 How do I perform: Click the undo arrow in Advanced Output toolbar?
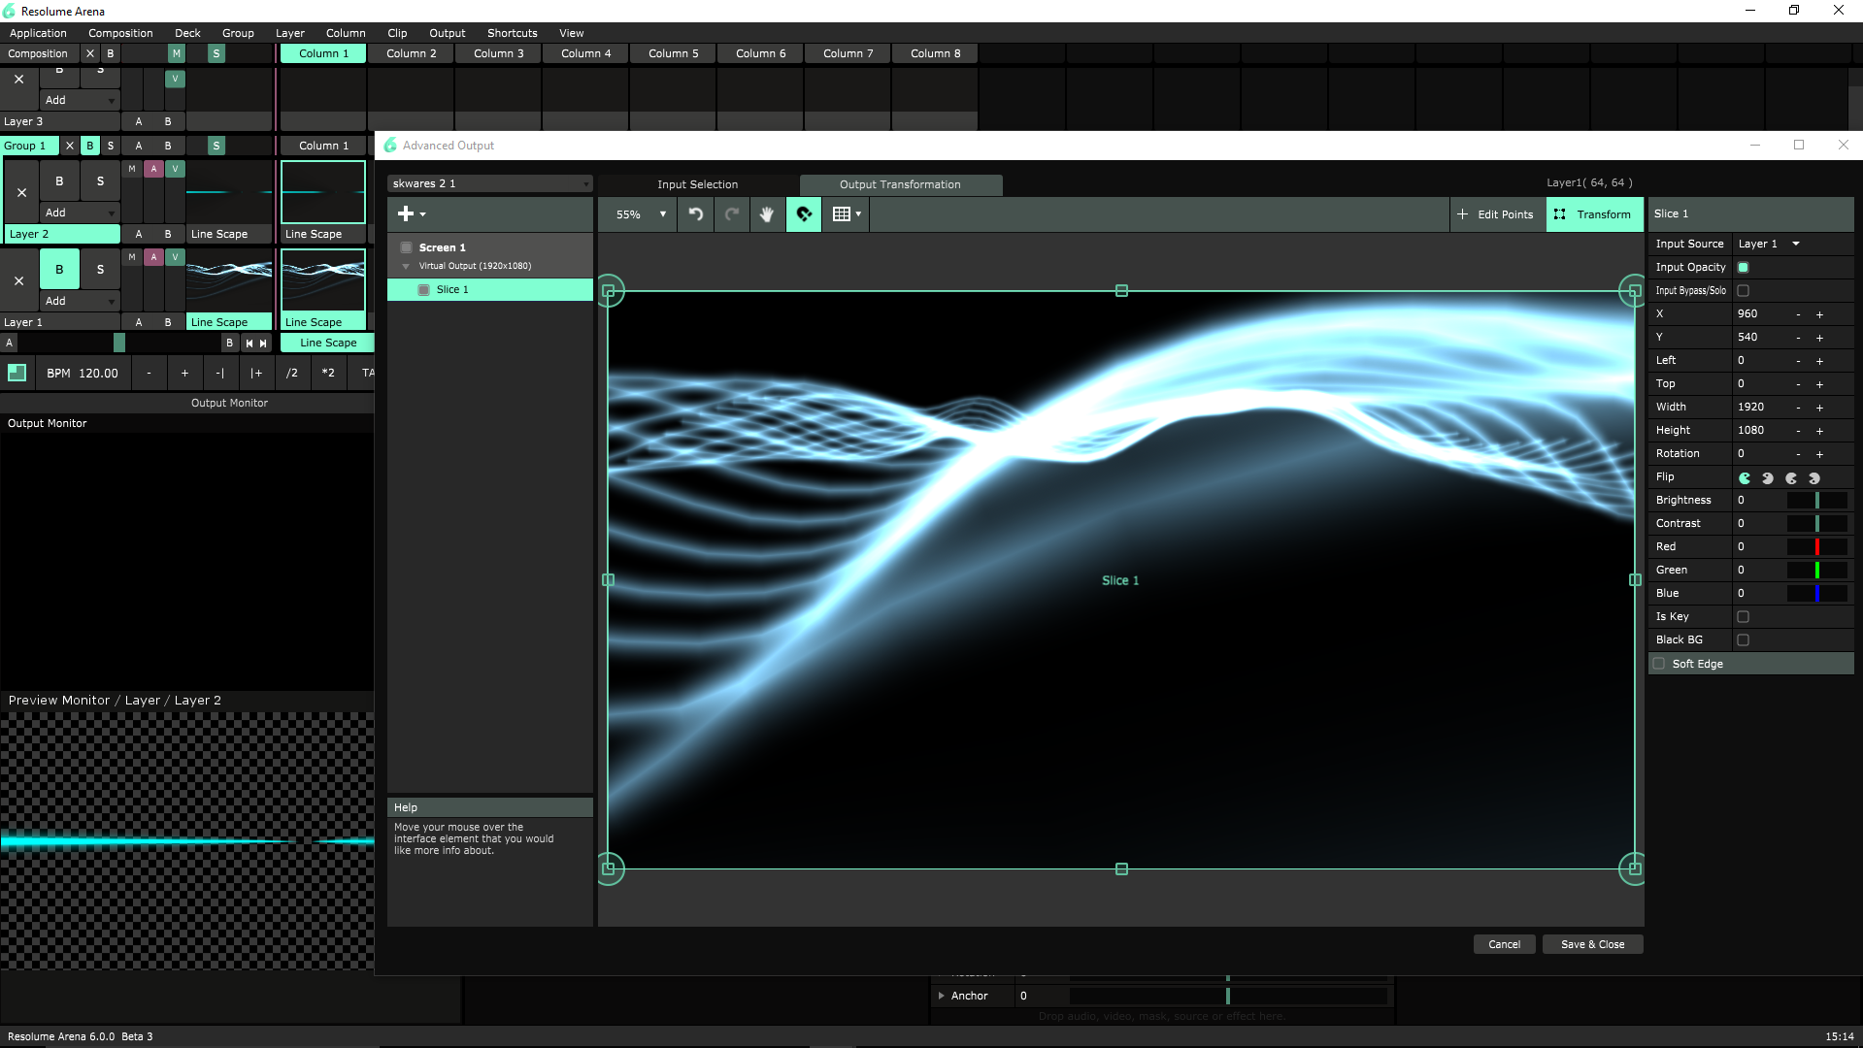pos(696,214)
